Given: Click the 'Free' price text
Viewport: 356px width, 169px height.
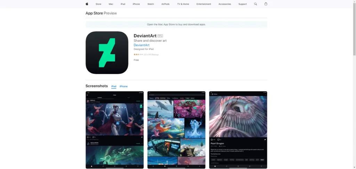Looking at the screenshot, I should pyautogui.click(x=136, y=60).
